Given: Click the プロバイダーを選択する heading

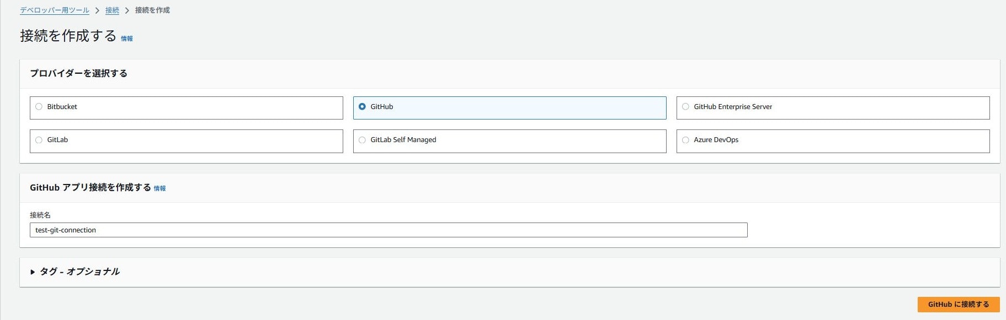Looking at the screenshot, I should 78,73.
